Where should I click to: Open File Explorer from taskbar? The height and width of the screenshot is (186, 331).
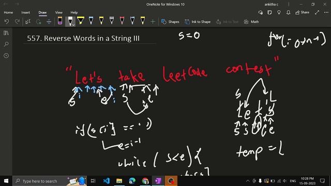[119, 181]
